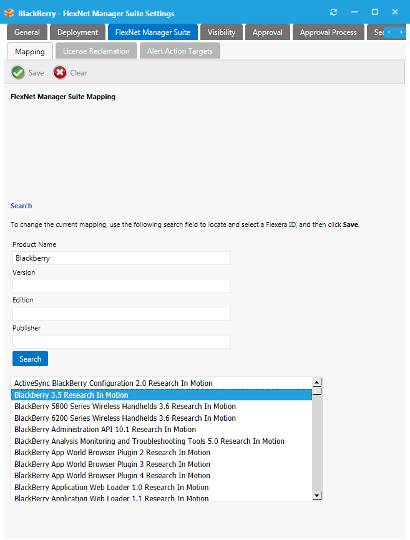The height and width of the screenshot is (540, 410).
Task: Click the refresh icon in title bar
Action: [334, 12]
